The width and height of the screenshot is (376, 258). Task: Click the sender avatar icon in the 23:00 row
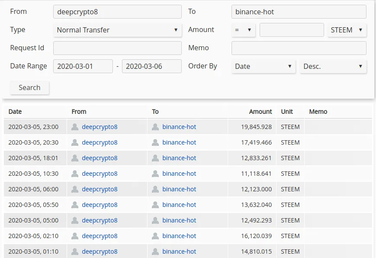(x=75, y=127)
